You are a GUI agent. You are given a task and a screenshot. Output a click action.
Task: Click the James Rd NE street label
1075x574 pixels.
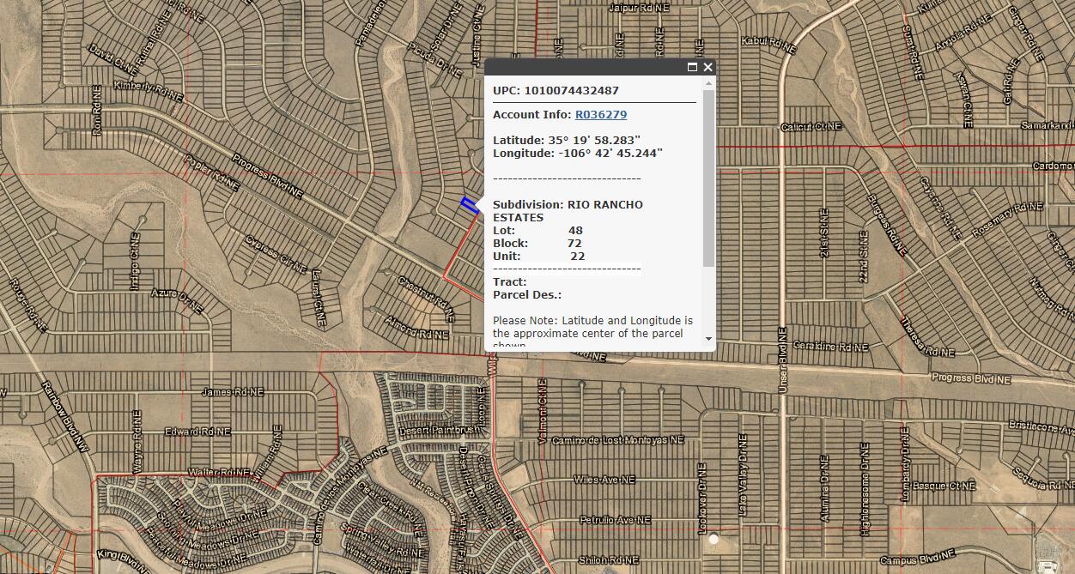pos(232,392)
